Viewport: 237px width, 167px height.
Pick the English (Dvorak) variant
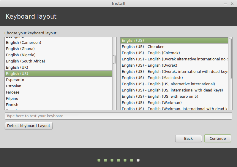pyautogui.click(x=174, y=65)
